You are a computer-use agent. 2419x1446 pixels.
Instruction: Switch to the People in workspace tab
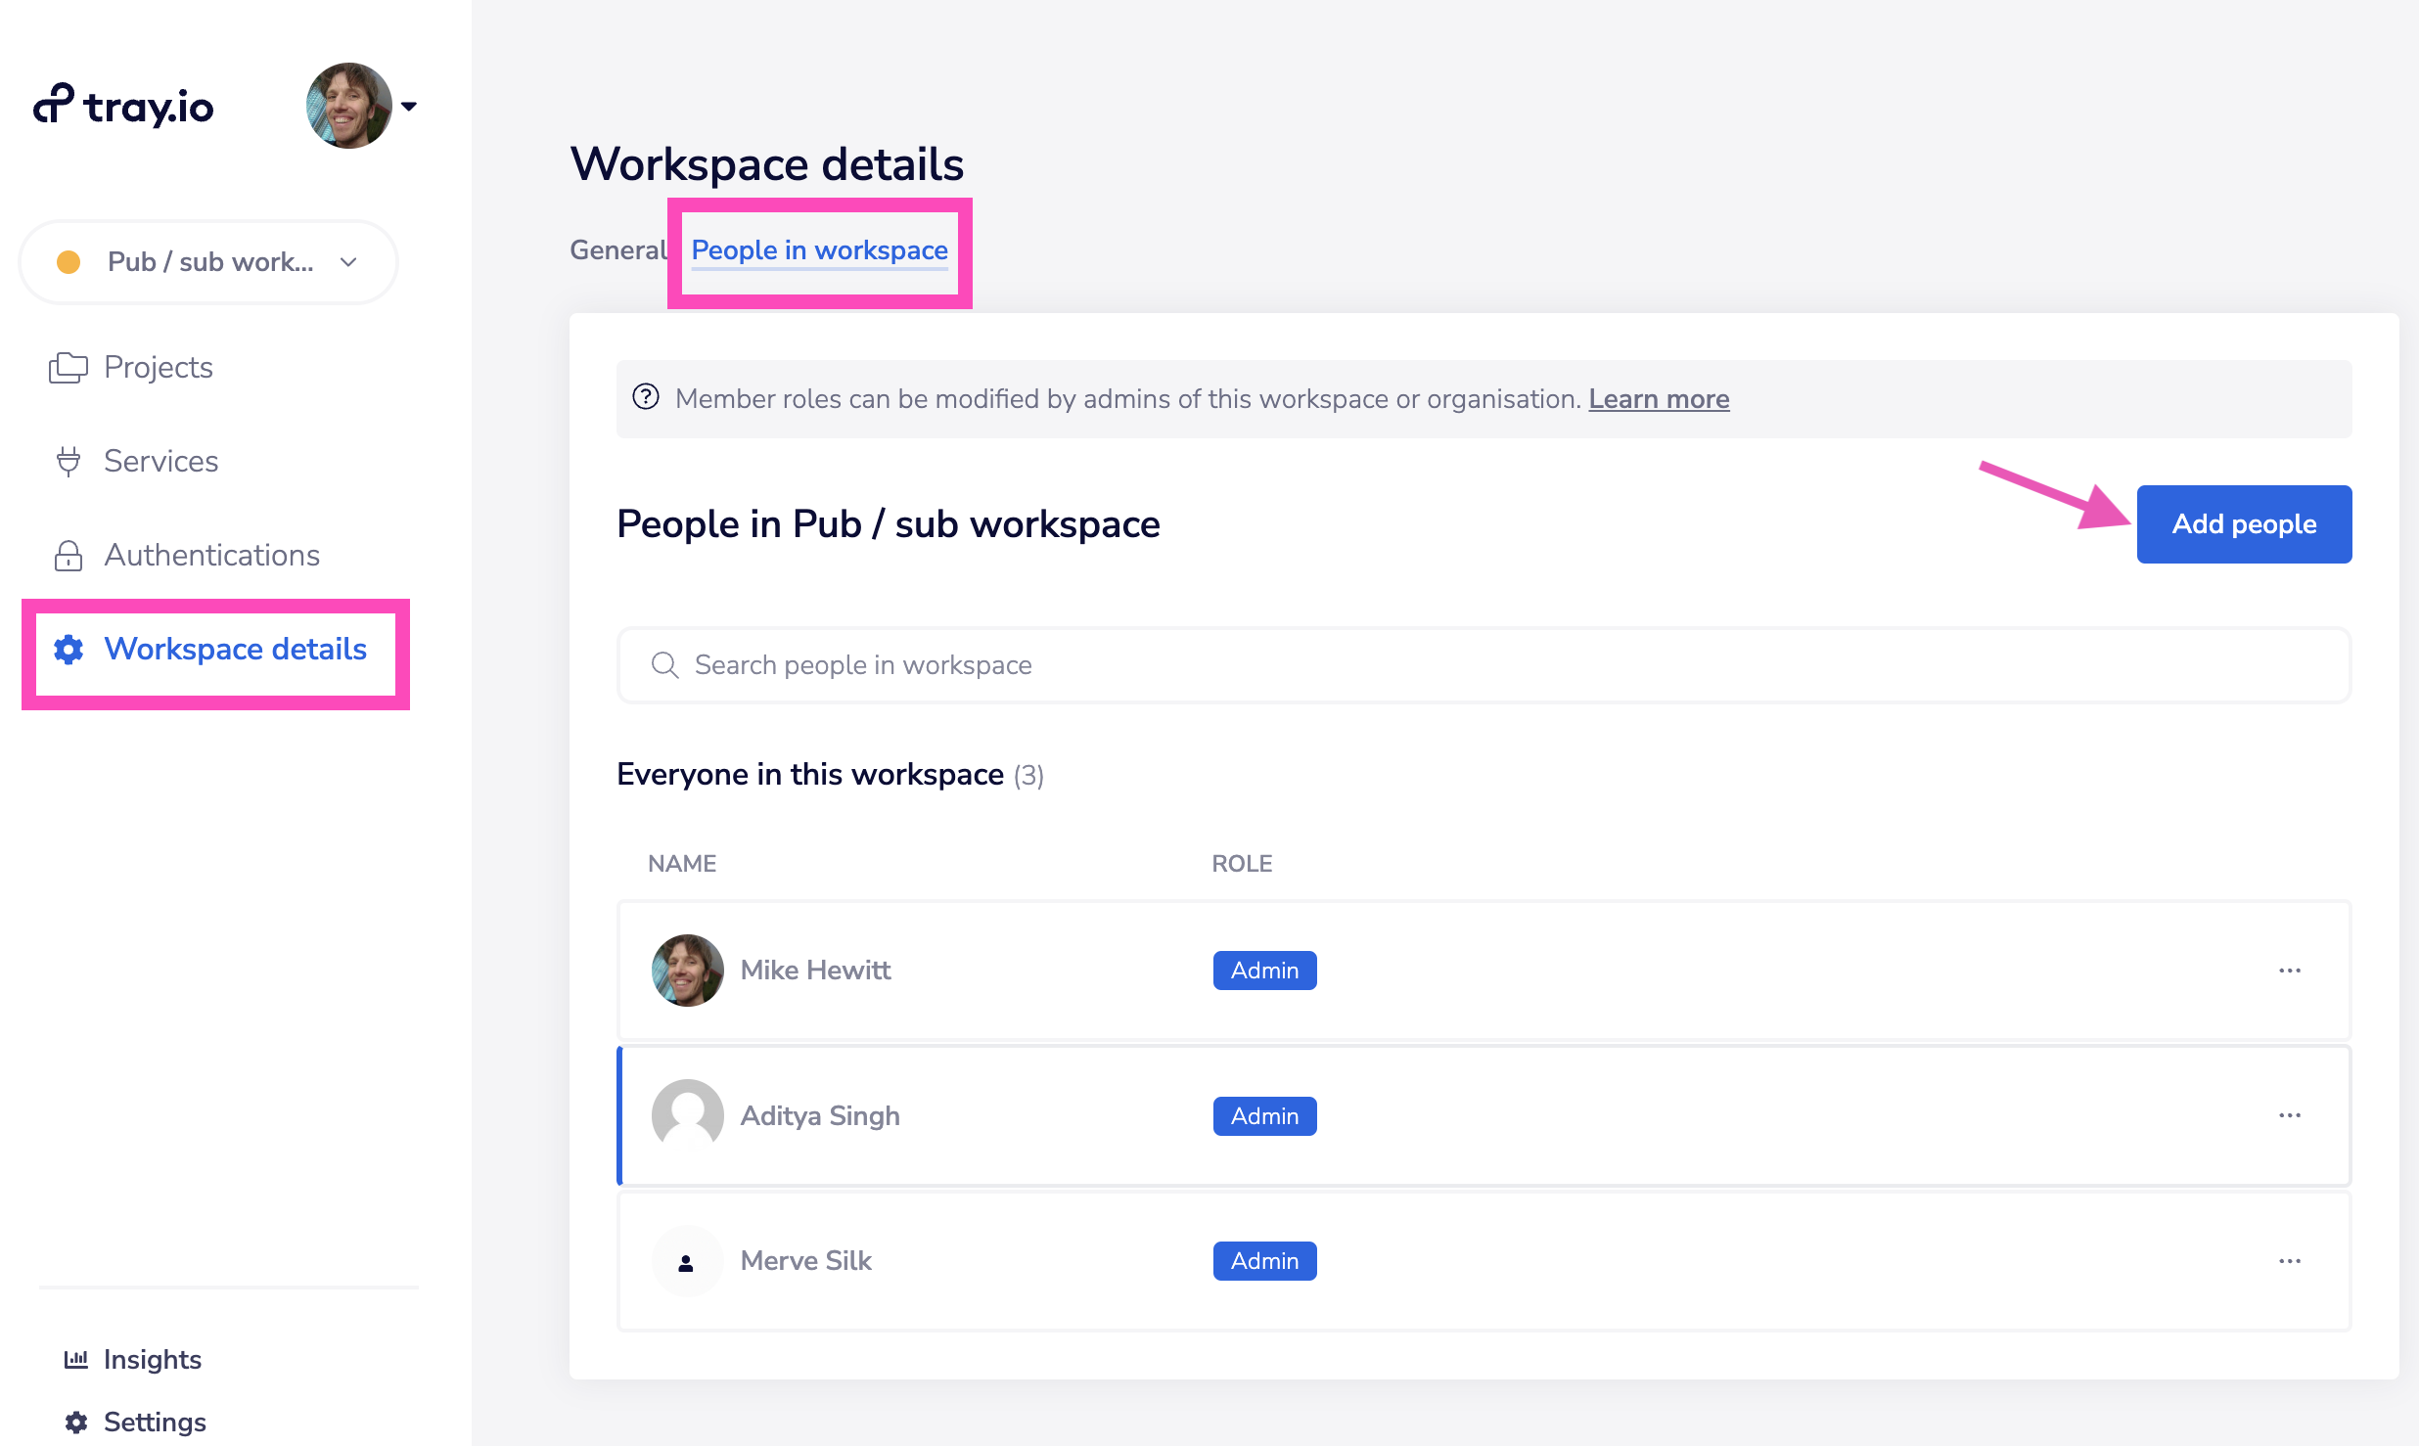click(819, 249)
